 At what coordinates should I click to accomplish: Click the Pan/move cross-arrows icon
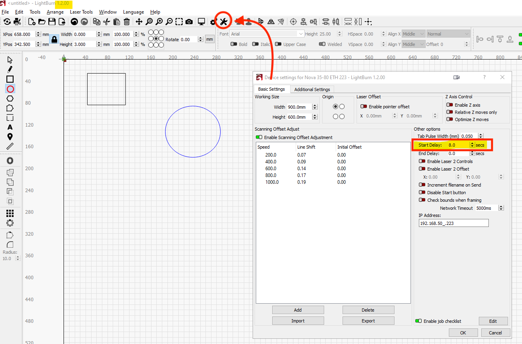tap(139, 22)
